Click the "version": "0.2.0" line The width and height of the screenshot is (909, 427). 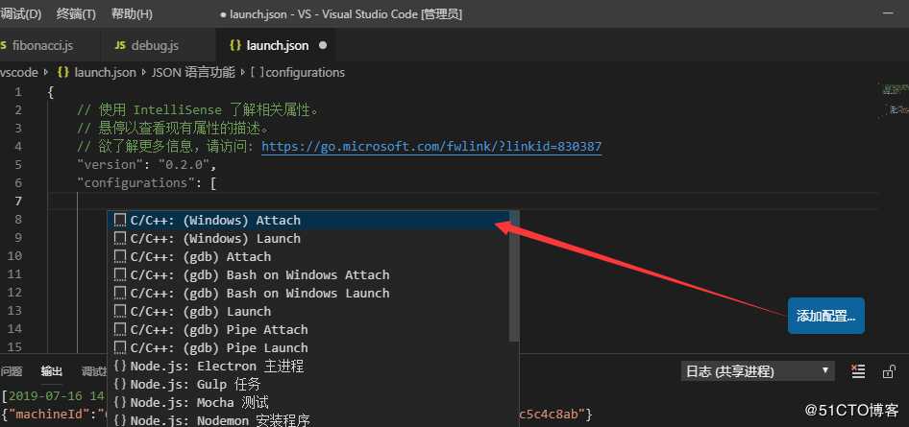pos(147,165)
